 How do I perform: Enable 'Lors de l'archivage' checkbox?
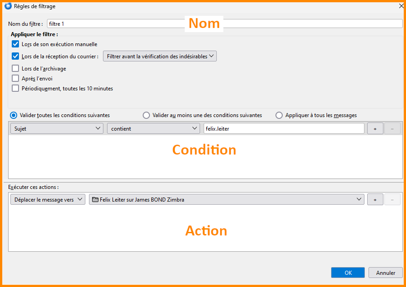coord(16,69)
